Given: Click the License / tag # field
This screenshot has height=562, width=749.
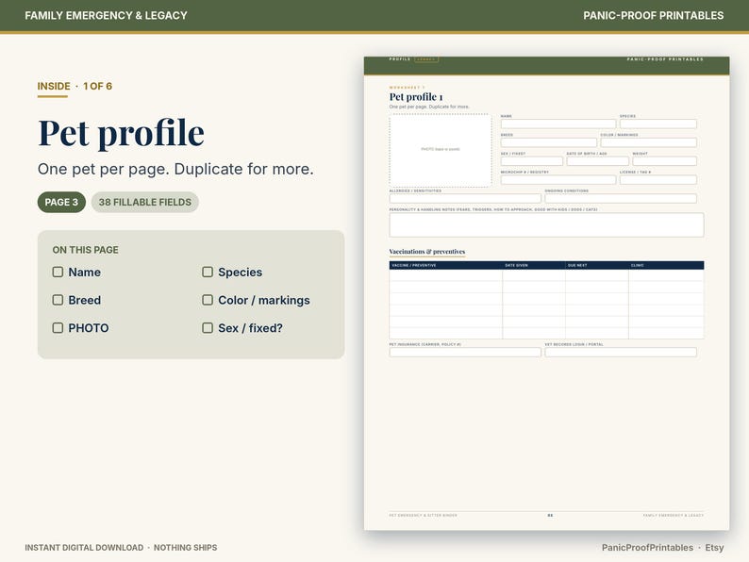Looking at the screenshot, I should pos(658,179).
